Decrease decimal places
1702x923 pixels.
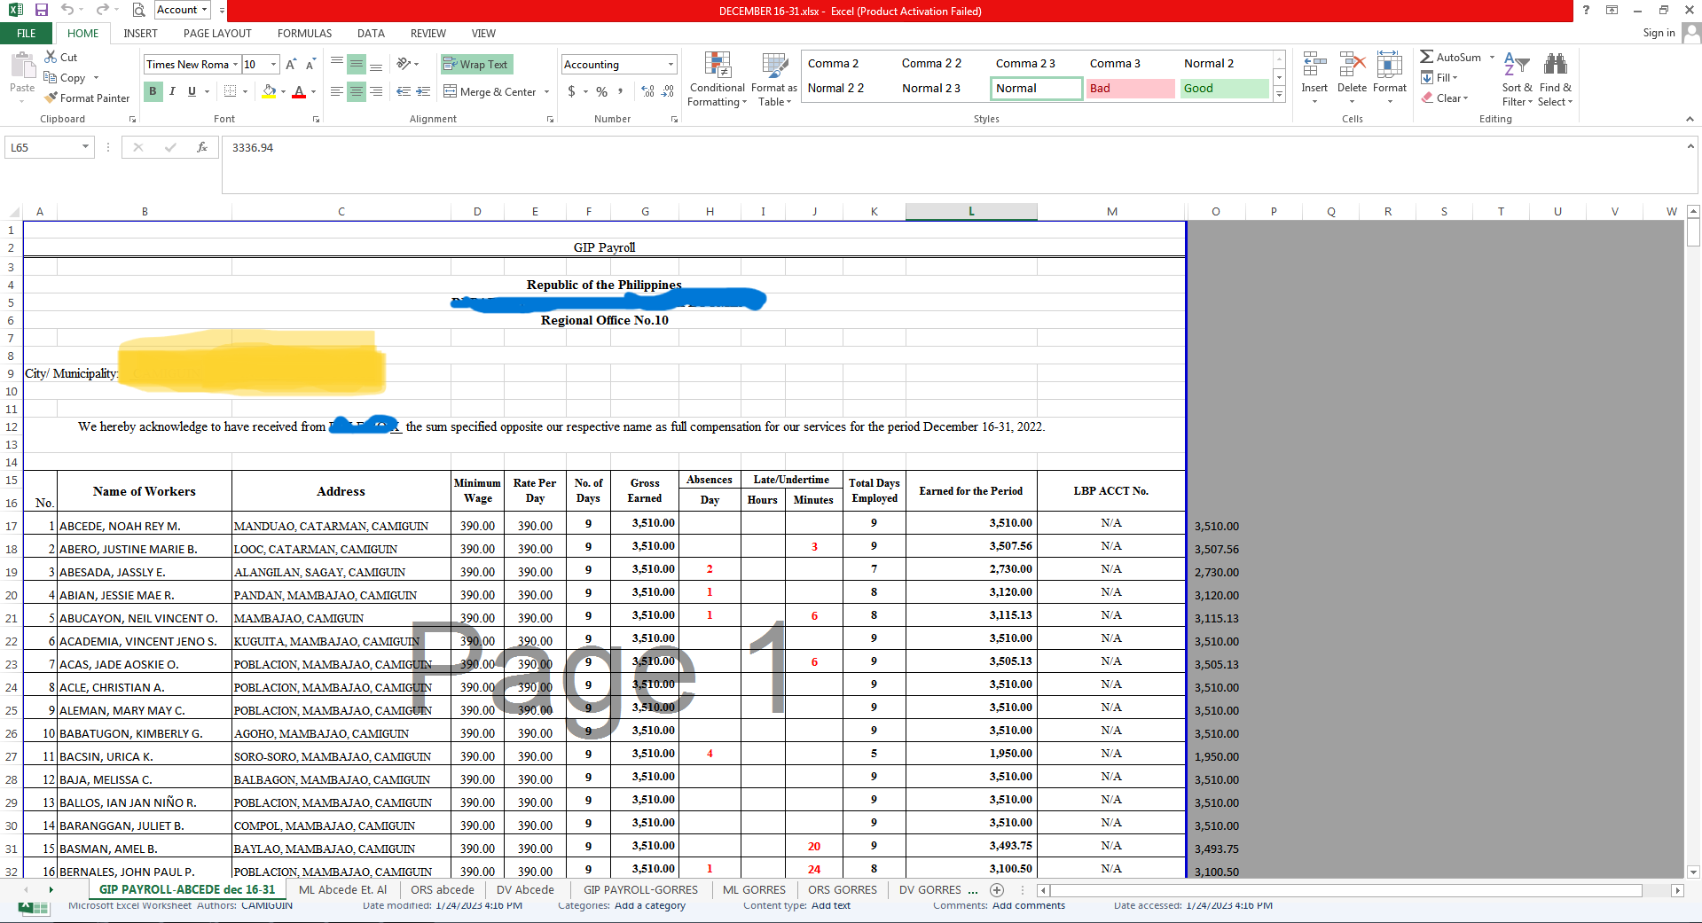[x=668, y=91]
